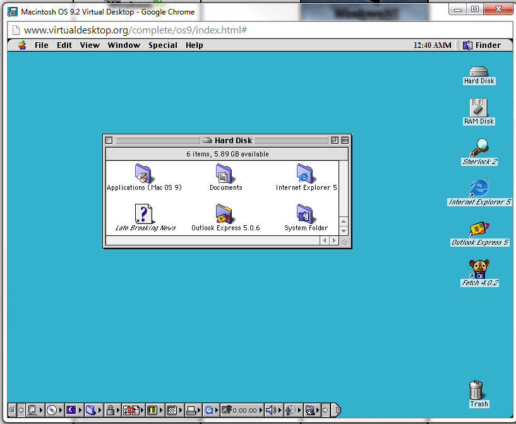Open the Special menu
Screen dimensions: 516x424
[162, 45]
